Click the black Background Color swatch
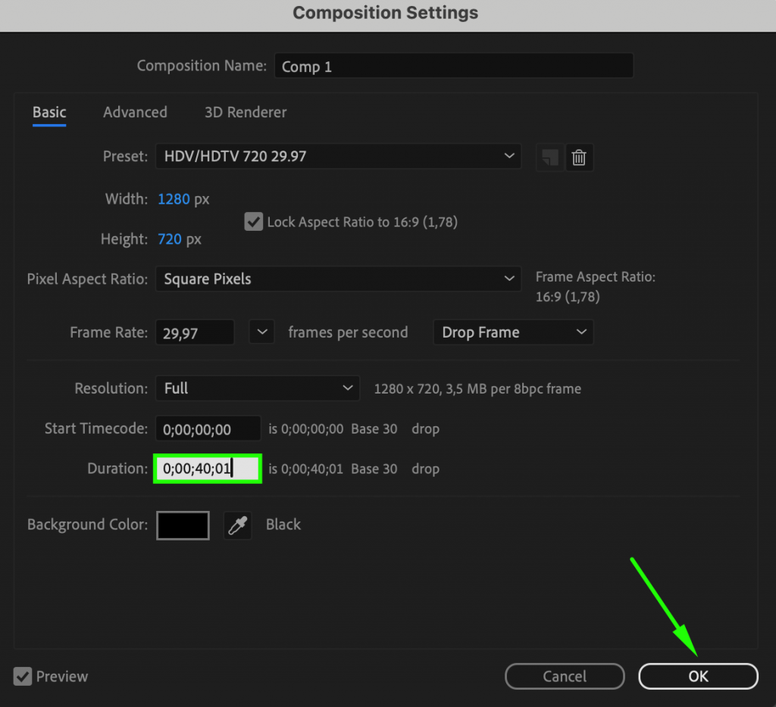 (x=183, y=525)
